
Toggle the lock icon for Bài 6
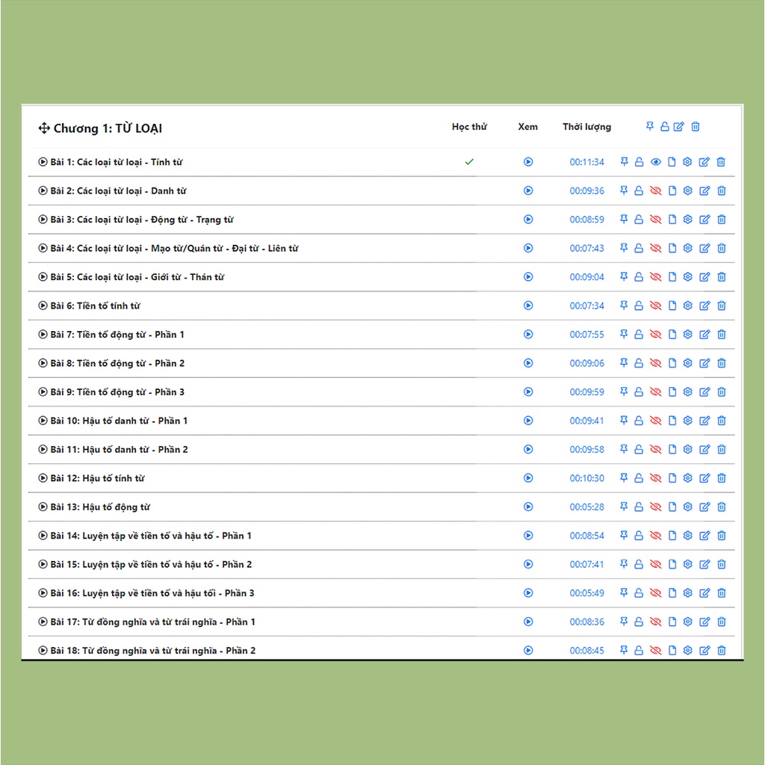click(x=639, y=306)
